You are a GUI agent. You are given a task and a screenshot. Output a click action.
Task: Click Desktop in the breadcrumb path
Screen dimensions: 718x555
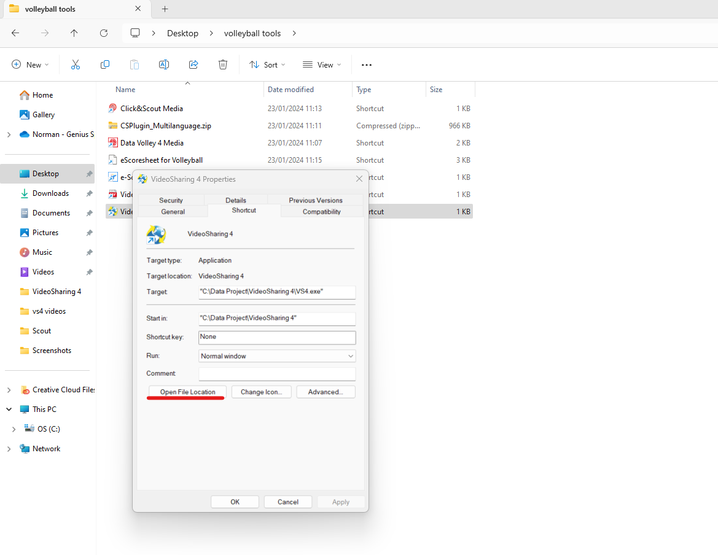coord(182,33)
